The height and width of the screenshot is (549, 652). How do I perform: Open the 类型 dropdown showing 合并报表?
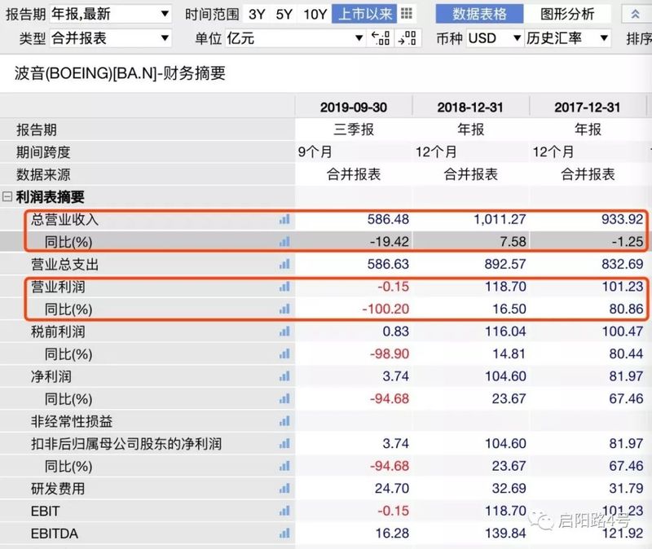110,38
